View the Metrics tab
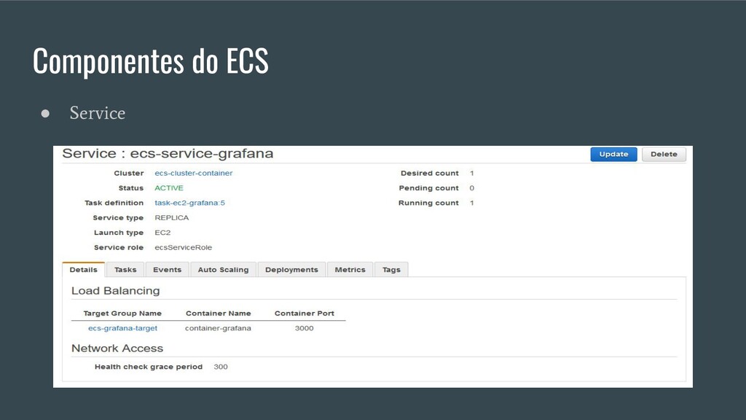746x420 pixels. click(x=350, y=270)
